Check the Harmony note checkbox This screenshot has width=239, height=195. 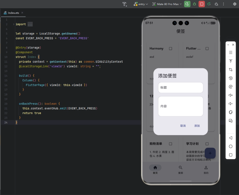(x=170, y=49)
